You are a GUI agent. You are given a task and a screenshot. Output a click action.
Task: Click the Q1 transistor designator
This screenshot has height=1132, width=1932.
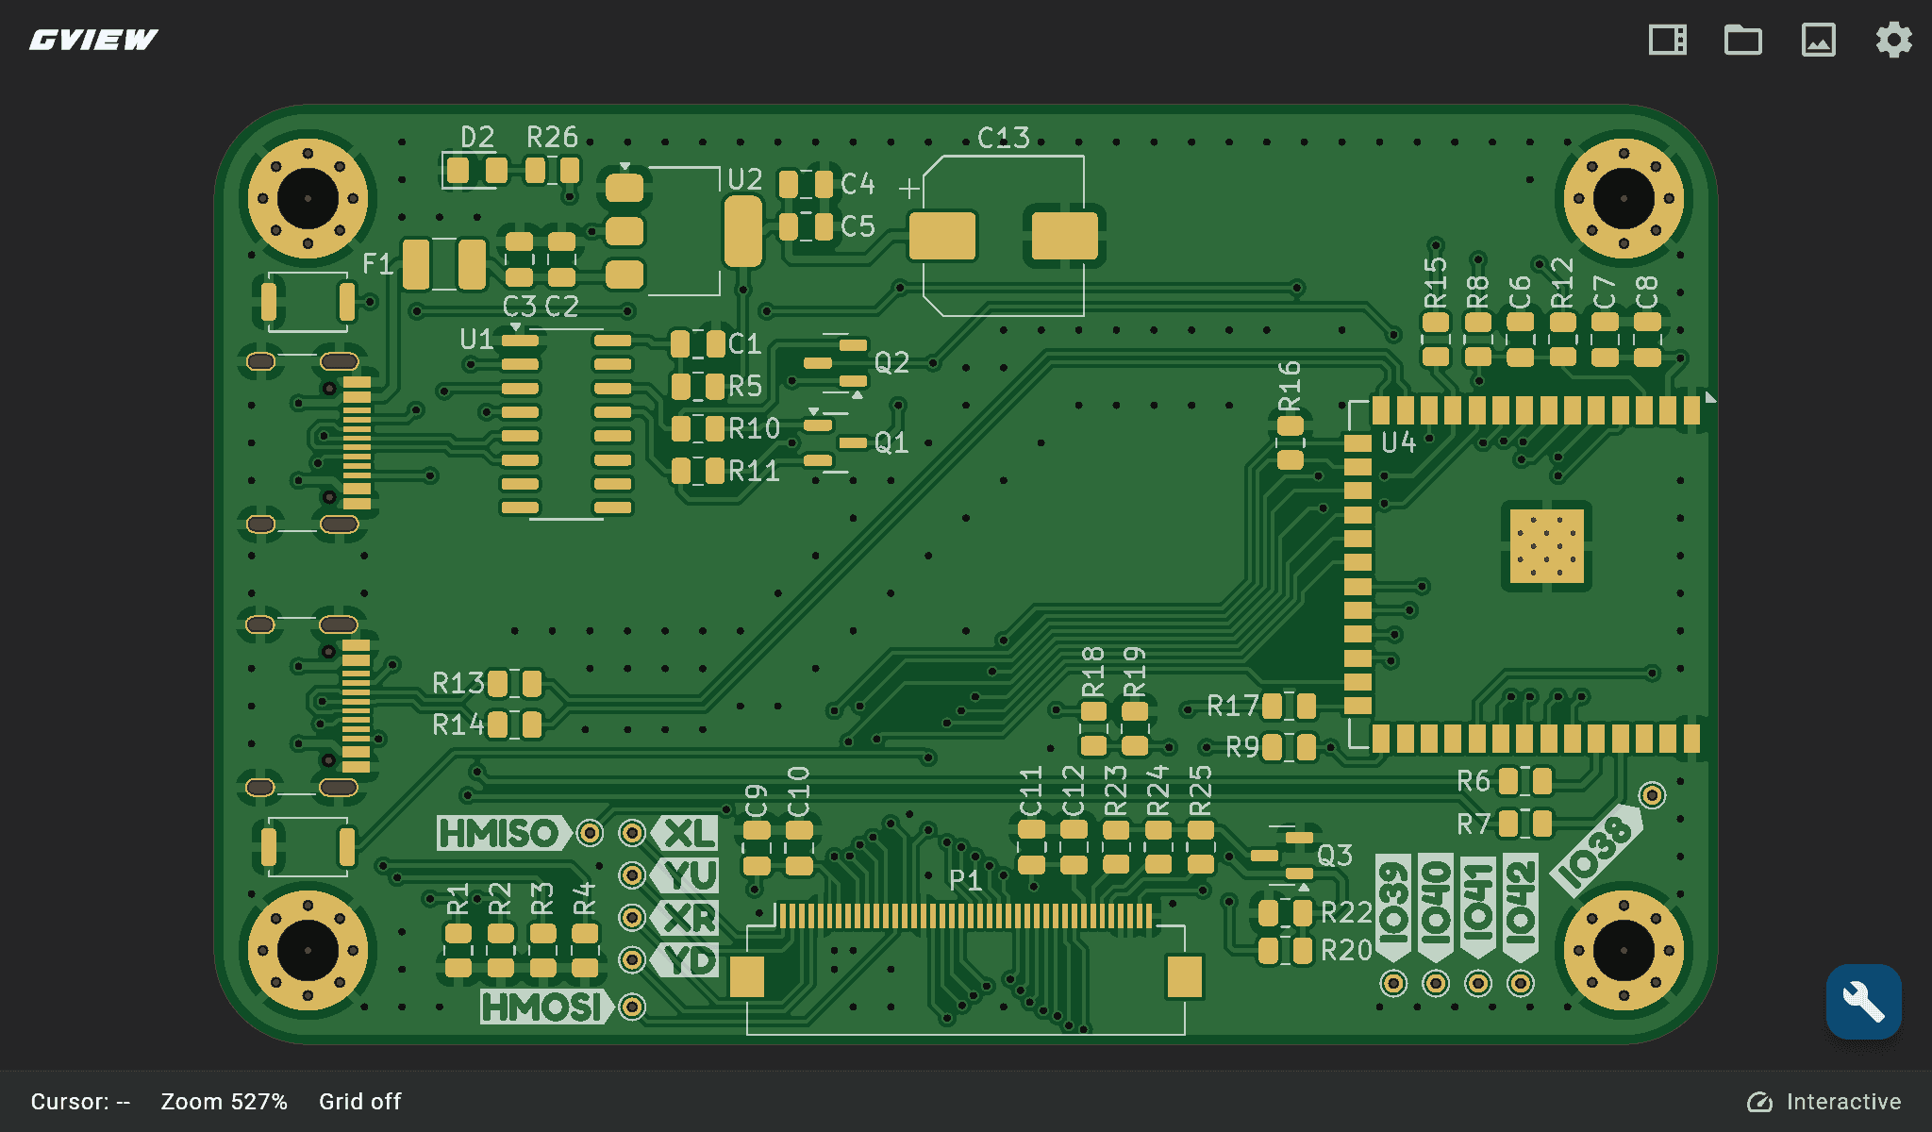(x=891, y=442)
